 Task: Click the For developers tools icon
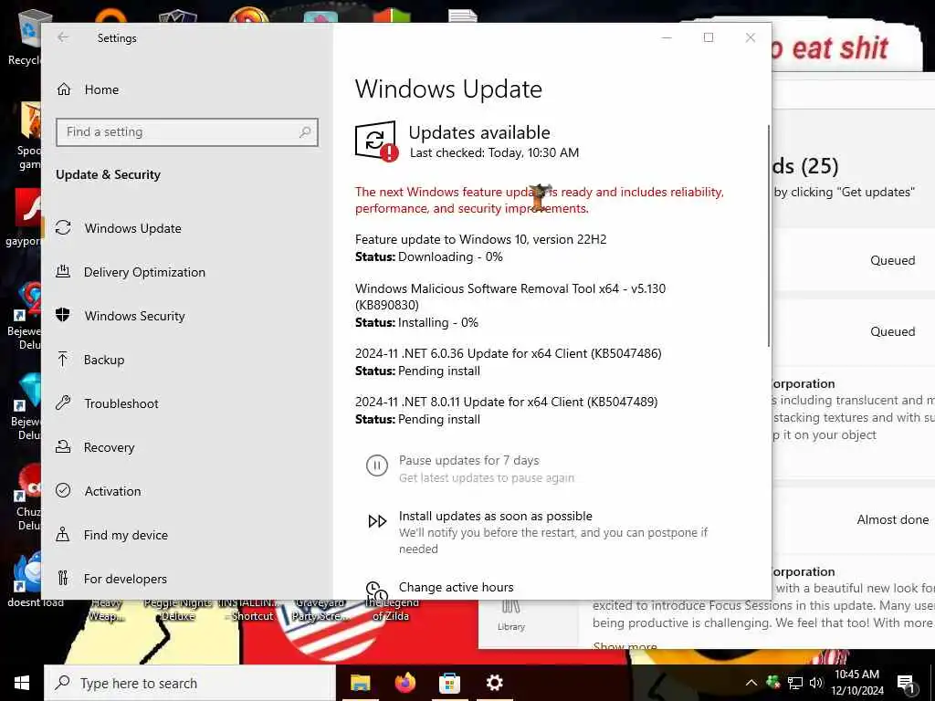63,578
